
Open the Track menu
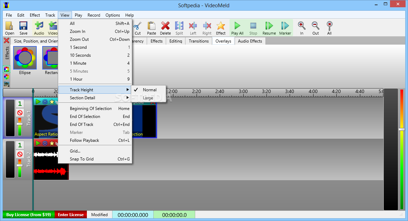pyautogui.click(x=50, y=15)
